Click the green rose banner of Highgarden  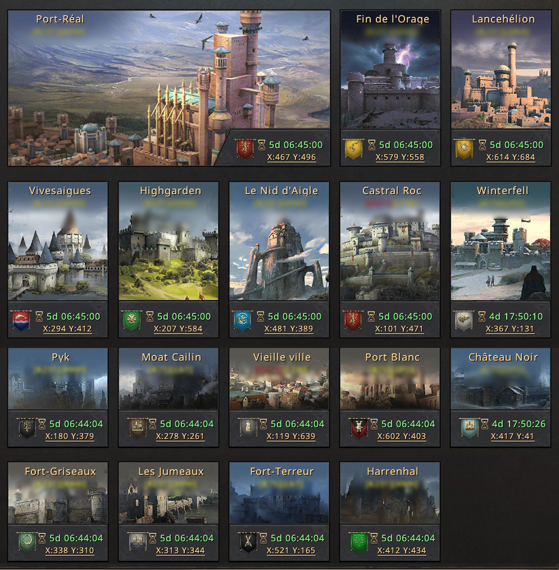pyautogui.click(x=132, y=321)
